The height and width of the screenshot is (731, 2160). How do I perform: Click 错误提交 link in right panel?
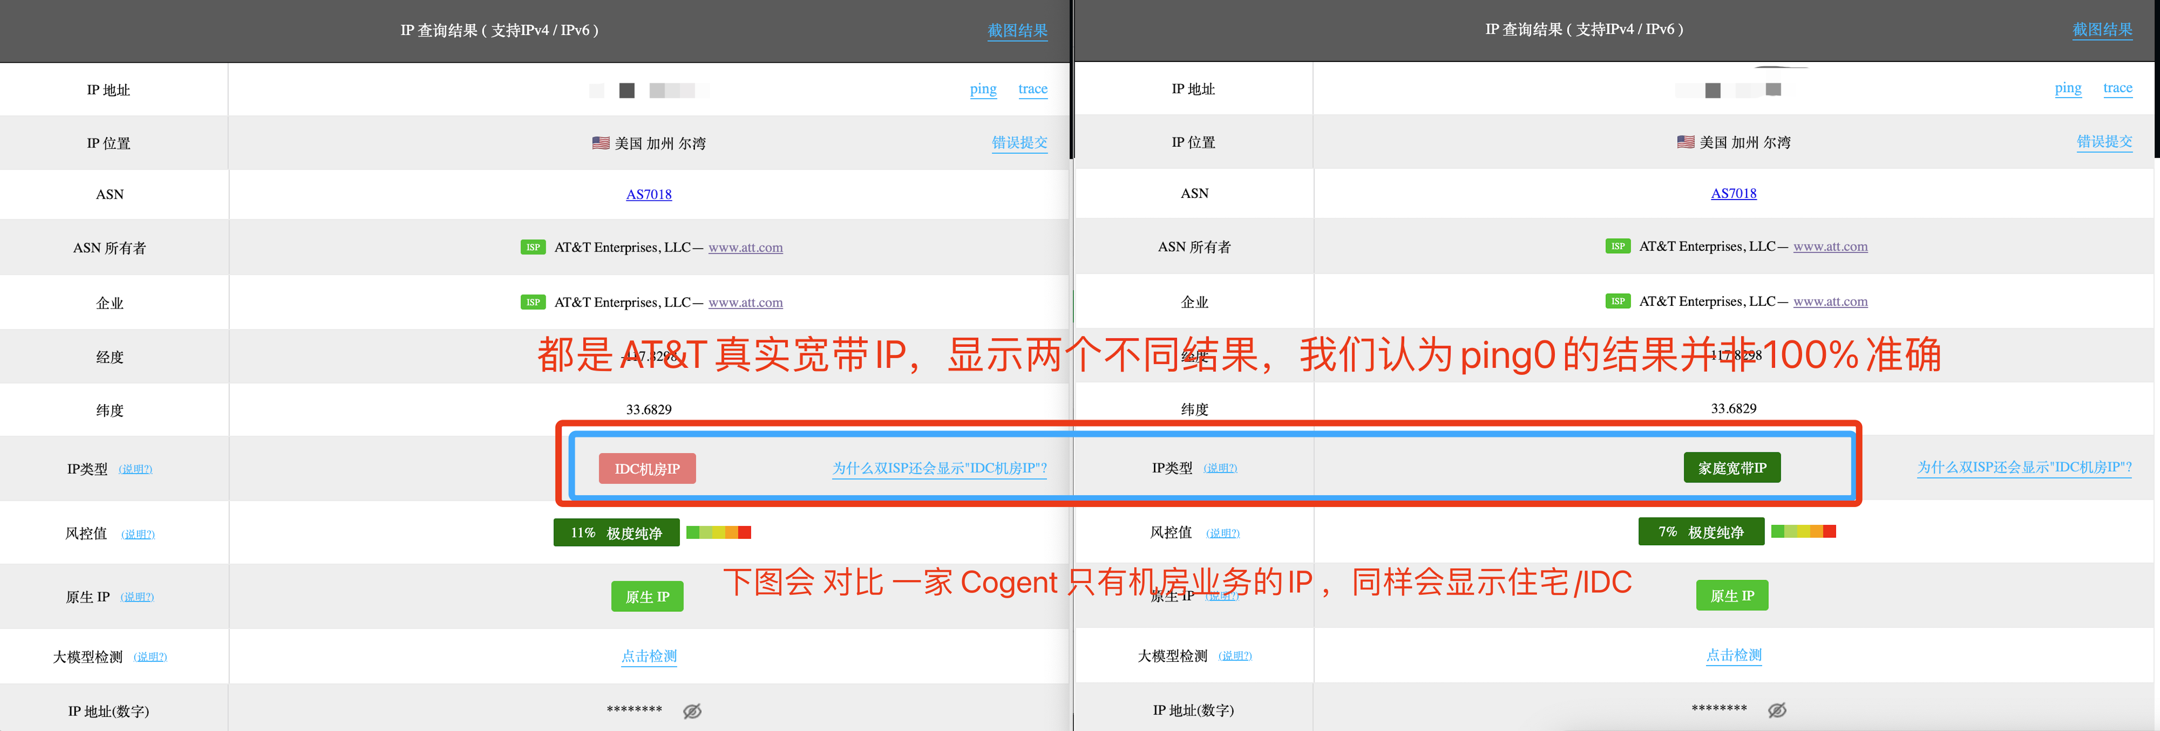[x=2104, y=141]
